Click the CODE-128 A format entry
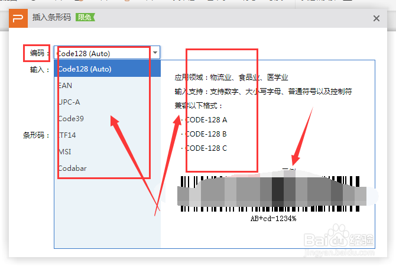This screenshot has width=396, height=266. (x=206, y=120)
